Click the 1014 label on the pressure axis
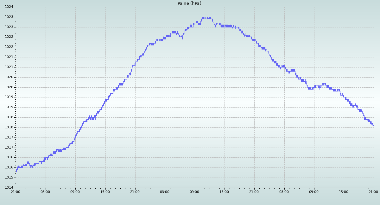 click(x=9, y=188)
